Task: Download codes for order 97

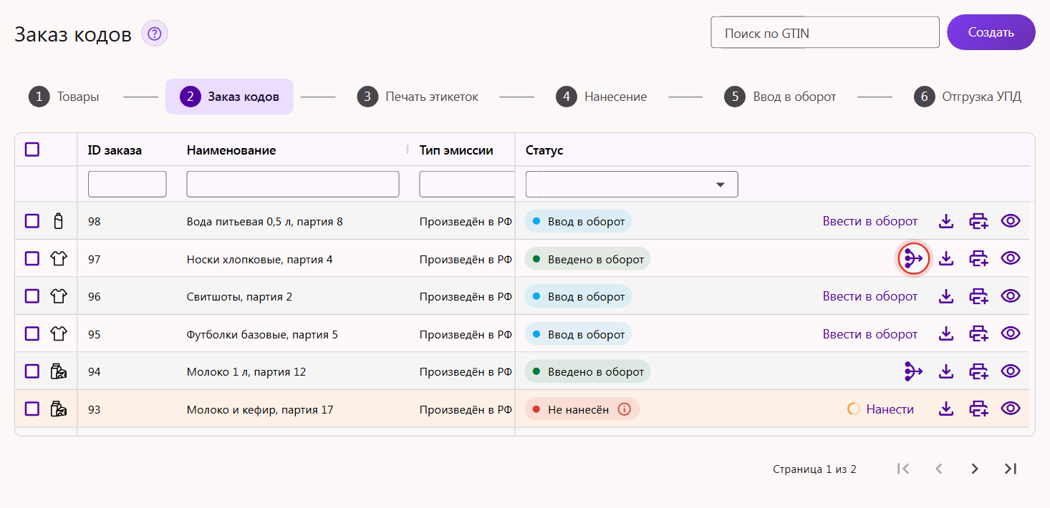Action: pos(946,258)
